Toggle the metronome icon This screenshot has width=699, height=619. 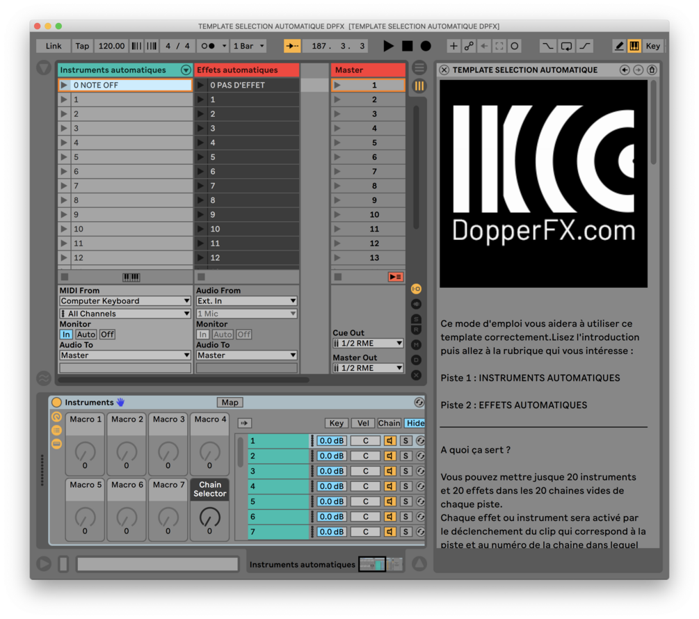(x=208, y=46)
